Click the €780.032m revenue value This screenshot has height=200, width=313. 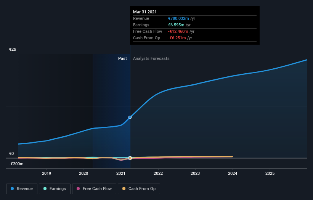click(x=178, y=18)
